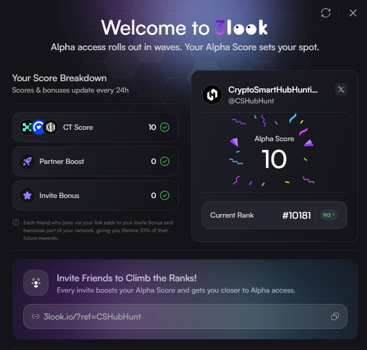This screenshot has height=350, width=367.
Task: Close the welcome dialog
Action: 353,13
